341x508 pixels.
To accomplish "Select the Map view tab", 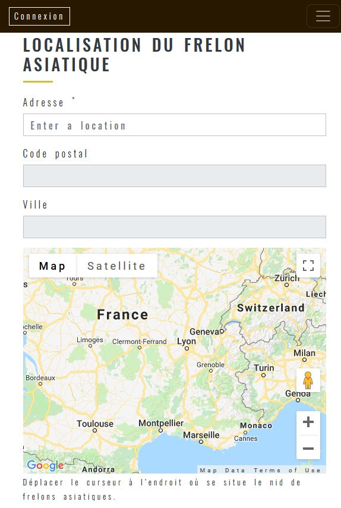I will [52, 266].
